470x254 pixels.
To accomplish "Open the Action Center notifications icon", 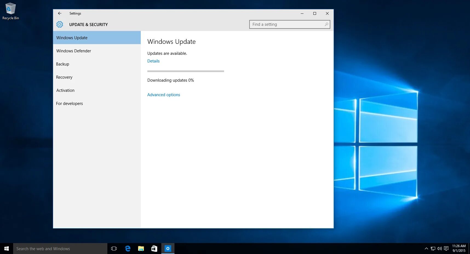I will [x=446, y=249].
